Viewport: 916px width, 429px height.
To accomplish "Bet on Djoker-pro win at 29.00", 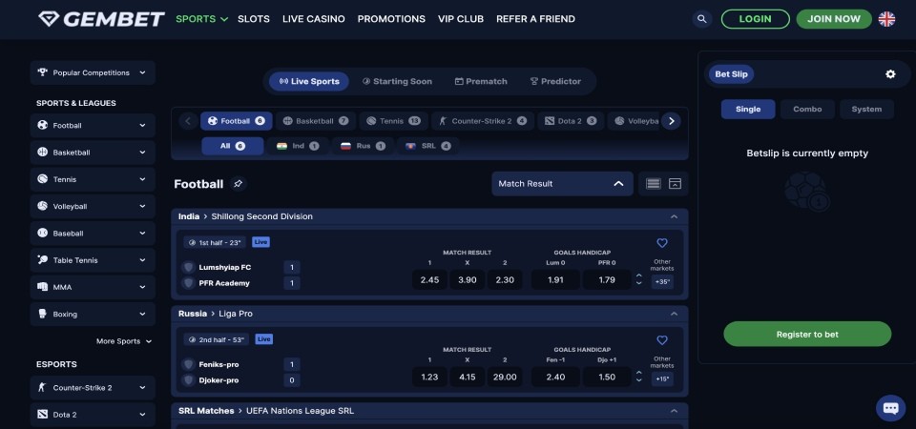I will [505, 377].
